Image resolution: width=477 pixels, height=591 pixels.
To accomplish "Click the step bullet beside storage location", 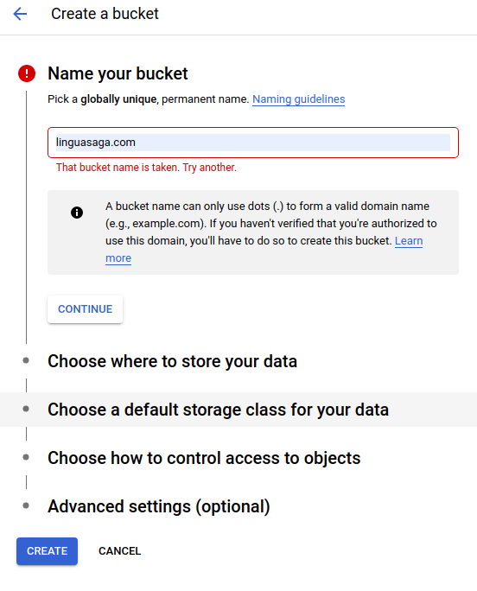I will pyautogui.click(x=26, y=360).
